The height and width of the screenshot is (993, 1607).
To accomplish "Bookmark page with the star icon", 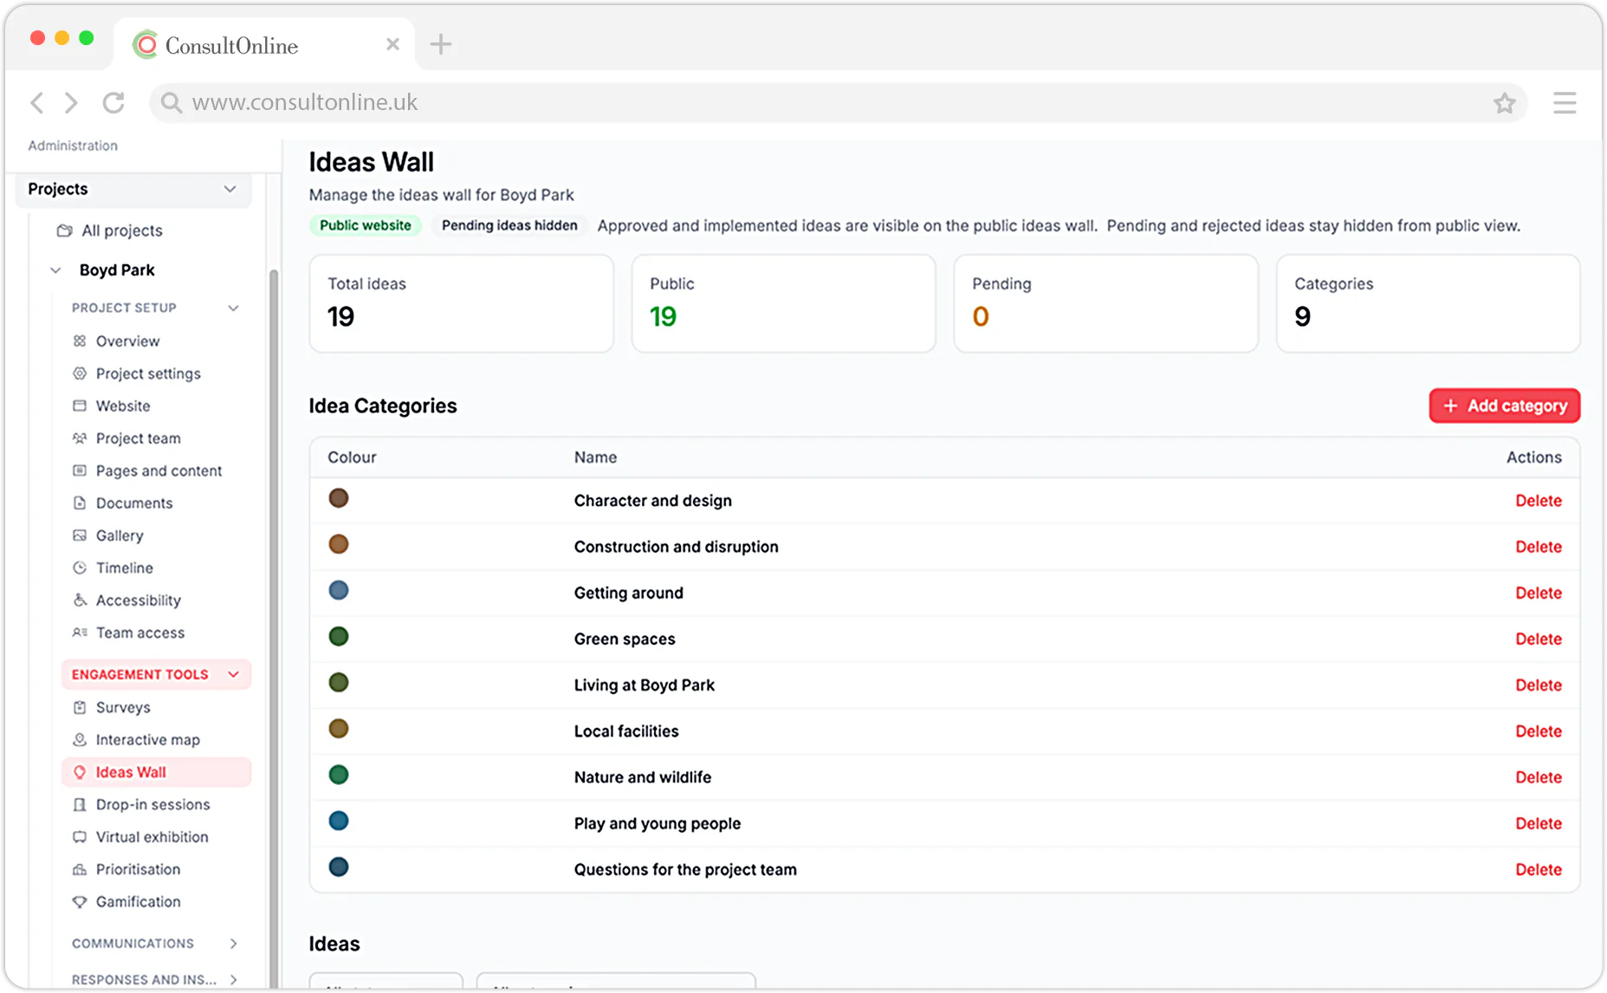I will pos(1505,103).
